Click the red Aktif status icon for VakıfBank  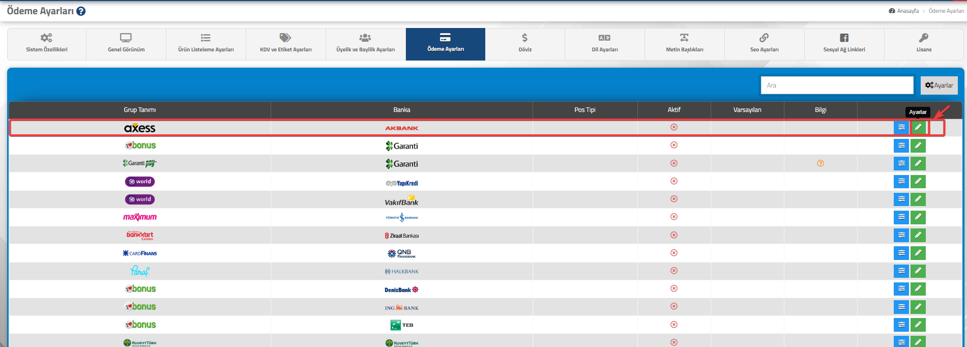pyautogui.click(x=674, y=199)
